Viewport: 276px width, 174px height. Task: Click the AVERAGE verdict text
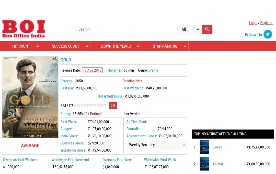coord(30,146)
